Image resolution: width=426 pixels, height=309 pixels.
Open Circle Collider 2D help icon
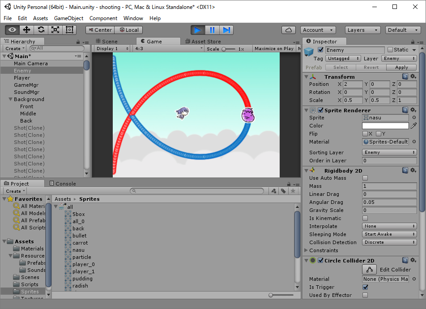tap(405, 260)
